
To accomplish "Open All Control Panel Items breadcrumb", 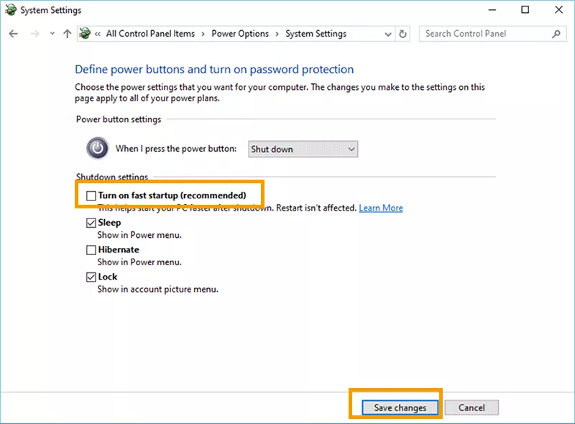I will click(x=150, y=34).
